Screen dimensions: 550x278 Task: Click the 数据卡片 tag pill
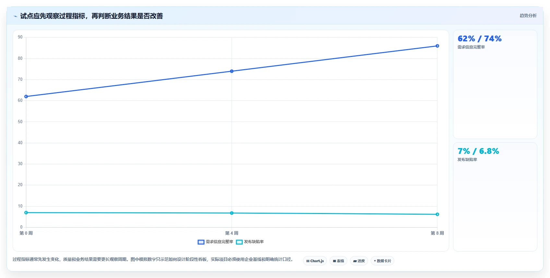(x=382, y=261)
